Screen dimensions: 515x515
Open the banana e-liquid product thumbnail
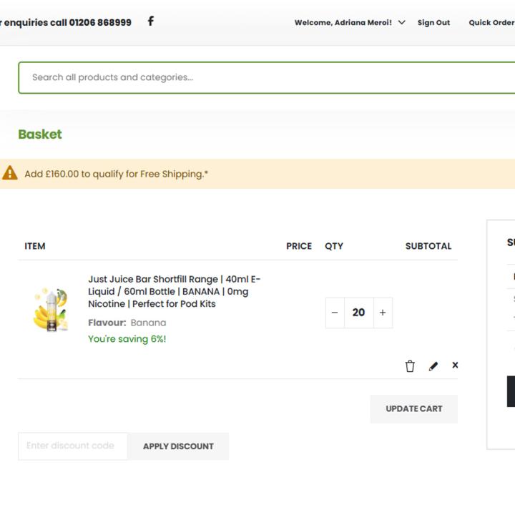[x=50, y=310]
